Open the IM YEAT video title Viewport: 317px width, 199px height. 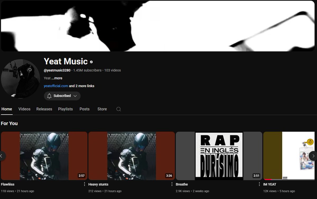coord(270,184)
